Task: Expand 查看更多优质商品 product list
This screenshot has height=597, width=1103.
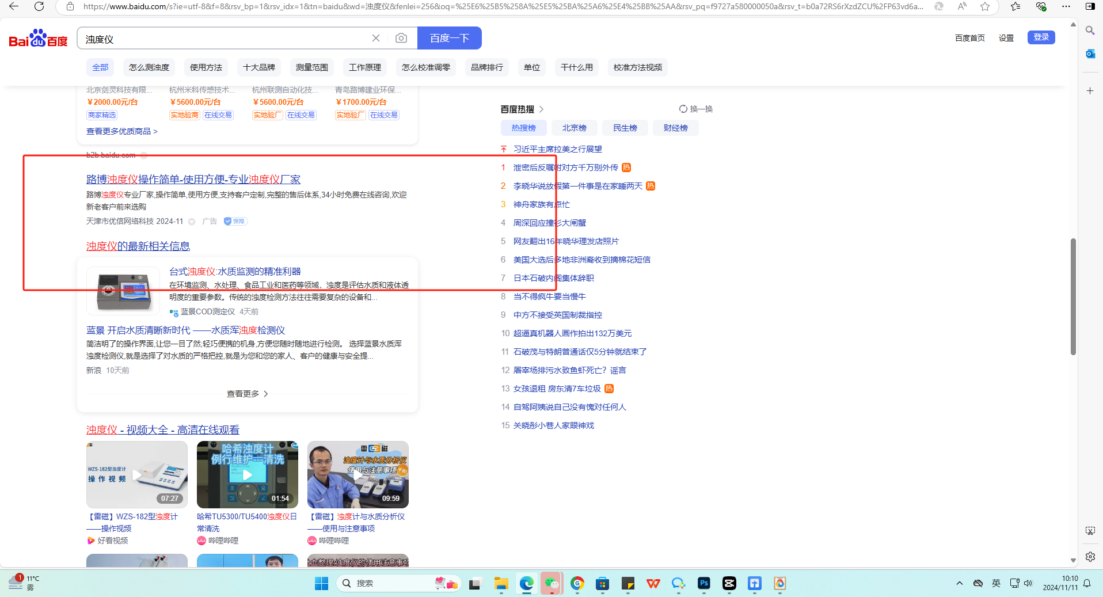Action: click(x=121, y=131)
